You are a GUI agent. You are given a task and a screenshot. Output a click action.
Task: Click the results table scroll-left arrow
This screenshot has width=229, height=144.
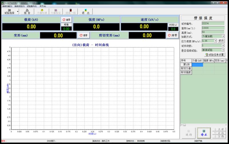pyautogui.click(x=182, y=125)
